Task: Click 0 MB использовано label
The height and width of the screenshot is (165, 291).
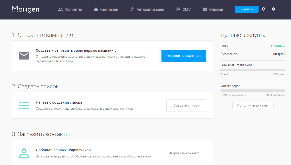Action: (x=233, y=95)
